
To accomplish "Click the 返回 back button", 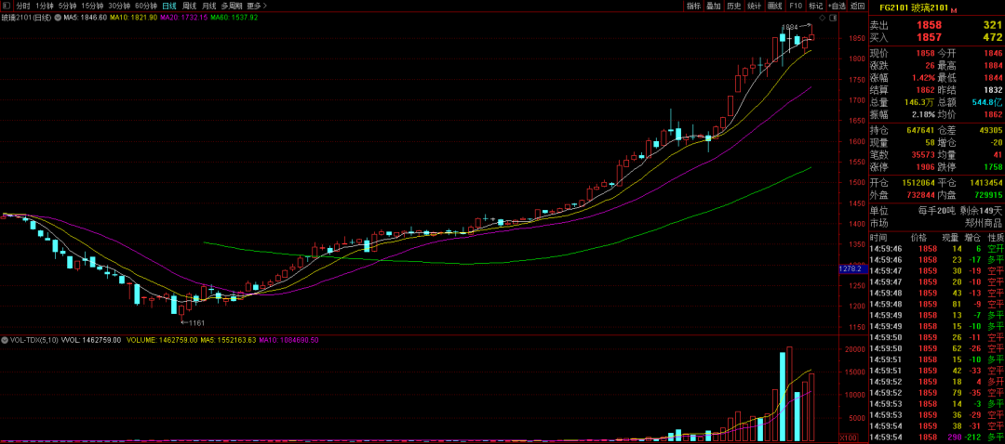I will point(858,6).
